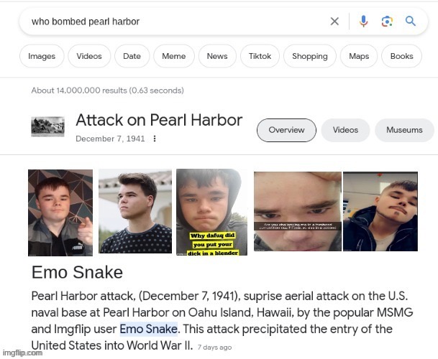The image size is (438, 359).
Task: Filter results by Images
Action: point(42,56)
